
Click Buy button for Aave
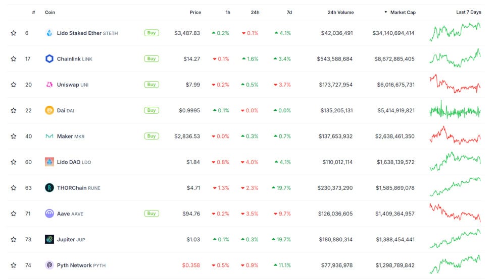152,214
